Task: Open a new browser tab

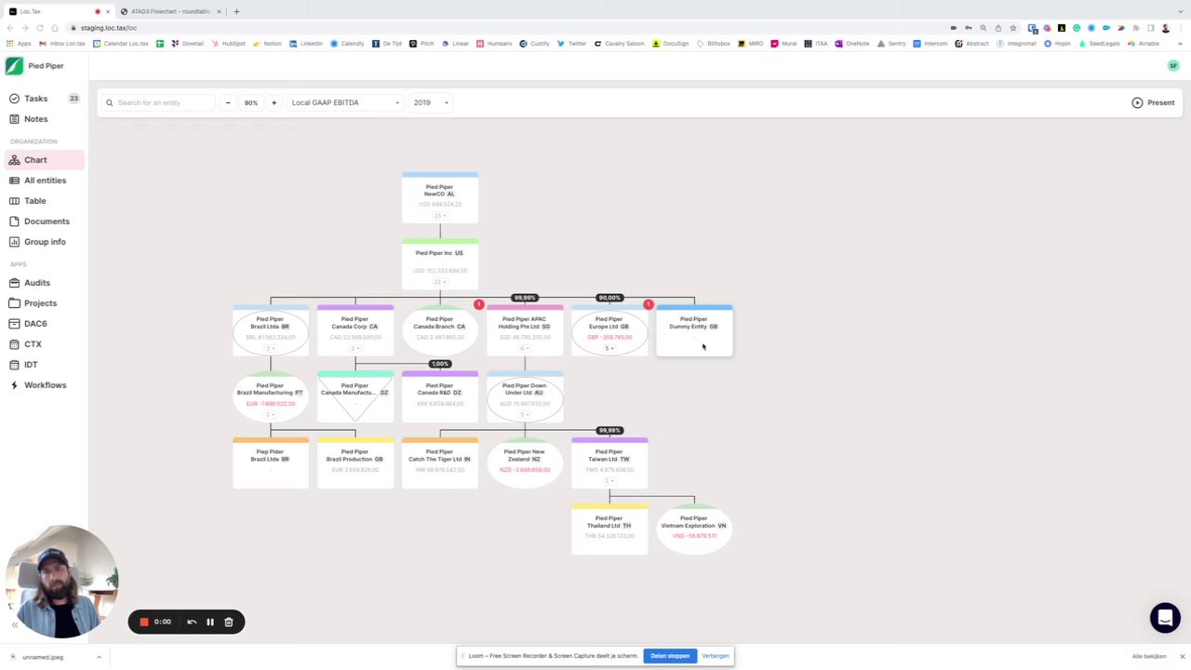Action: tap(236, 11)
